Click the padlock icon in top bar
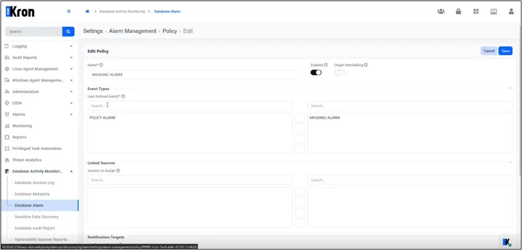 pos(459,12)
